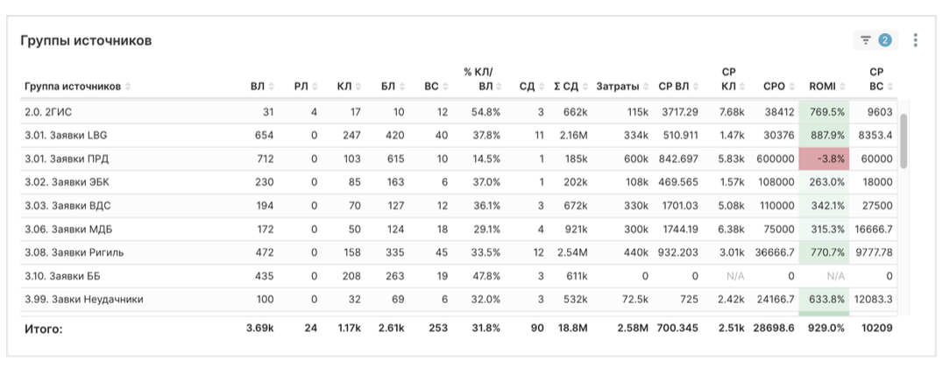The width and height of the screenshot is (950, 375).
Task: Click the Затраты column header
Action: pyautogui.click(x=617, y=87)
